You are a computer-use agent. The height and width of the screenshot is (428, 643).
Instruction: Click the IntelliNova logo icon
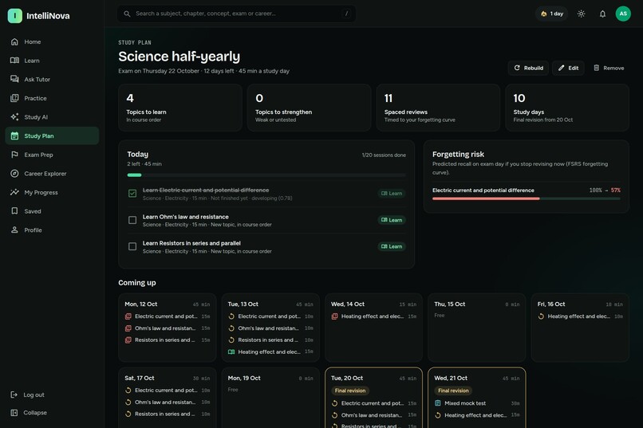[x=15, y=16]
